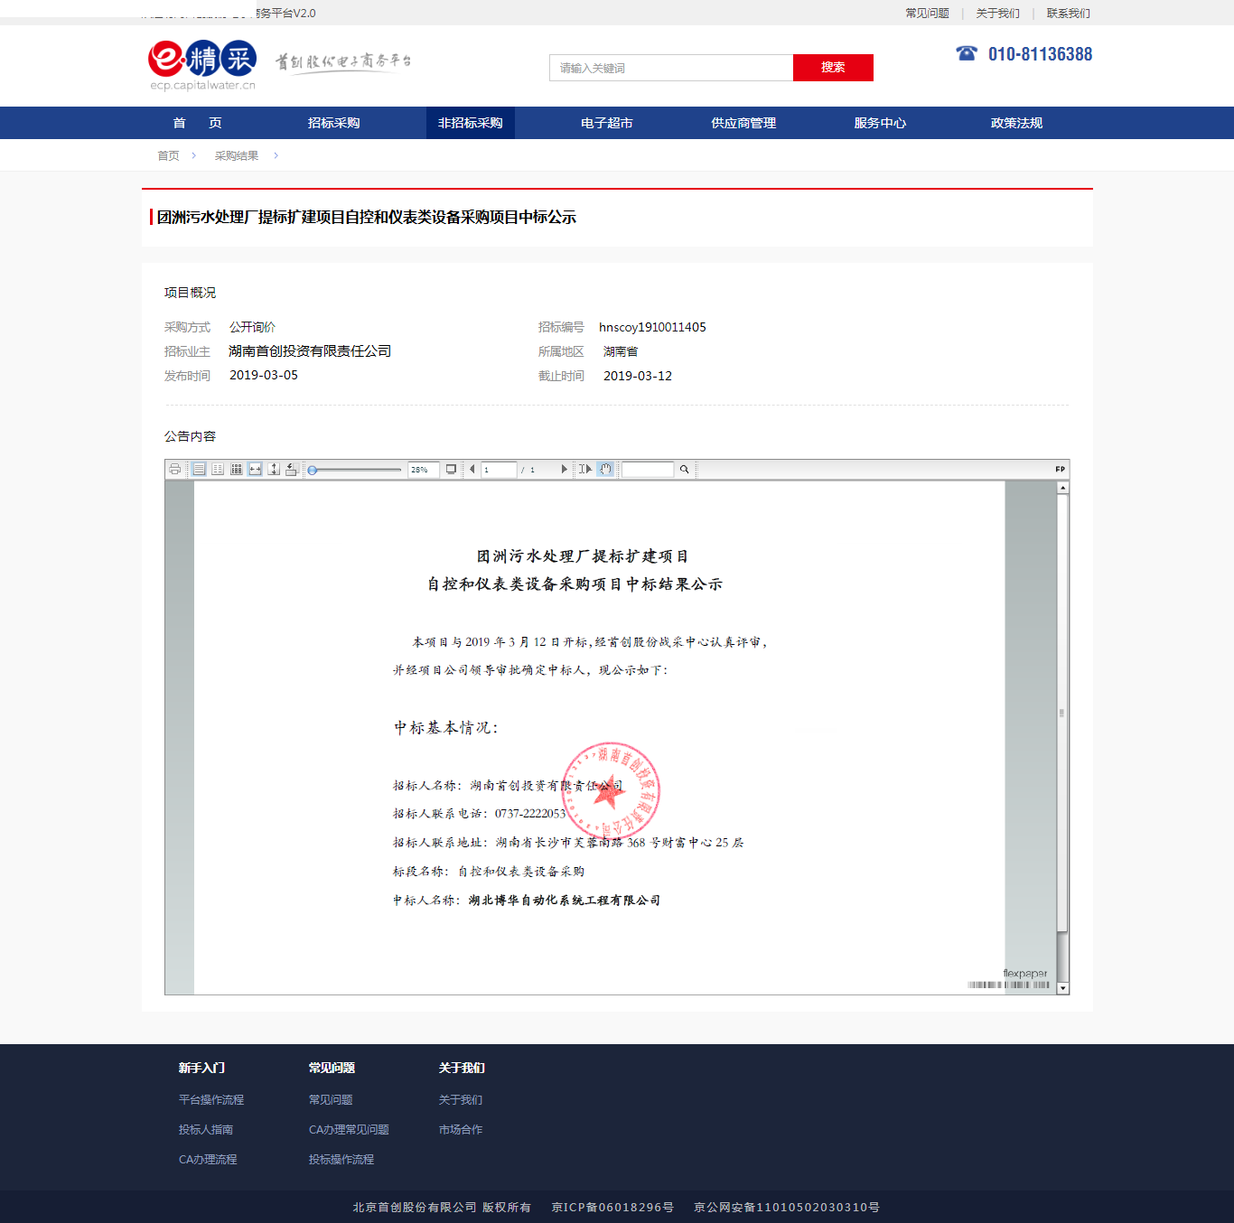The height and width of the screenshot is (1223, 1234).
Task: Fit document to width
Action: 255,469
